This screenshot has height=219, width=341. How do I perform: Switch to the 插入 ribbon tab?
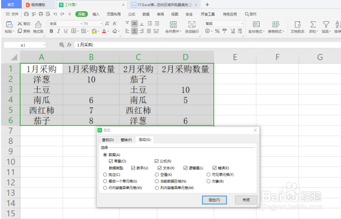point(96,14)
